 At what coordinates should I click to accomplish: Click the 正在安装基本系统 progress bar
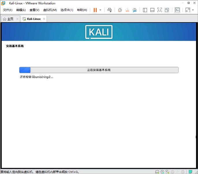(99, 70)
